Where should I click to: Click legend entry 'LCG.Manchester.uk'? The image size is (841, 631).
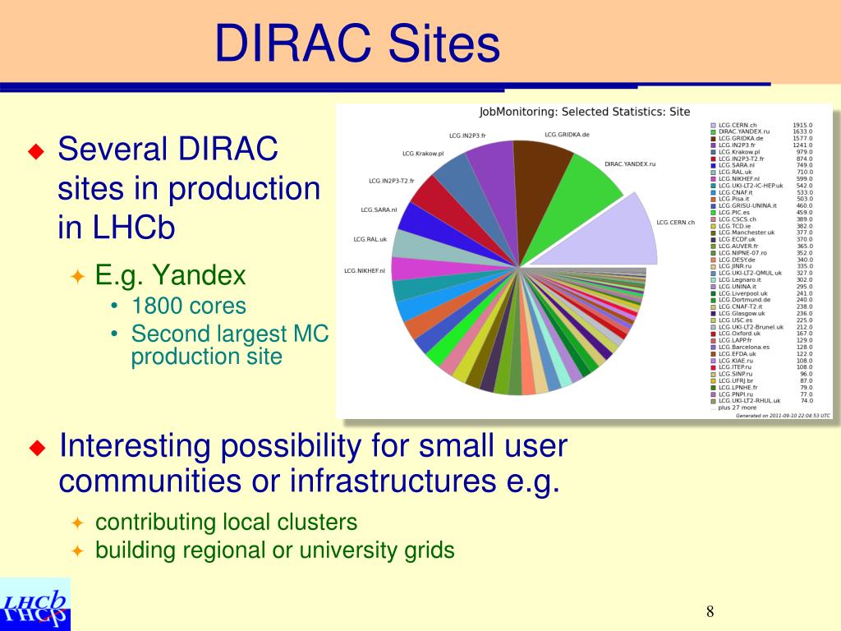747,233
